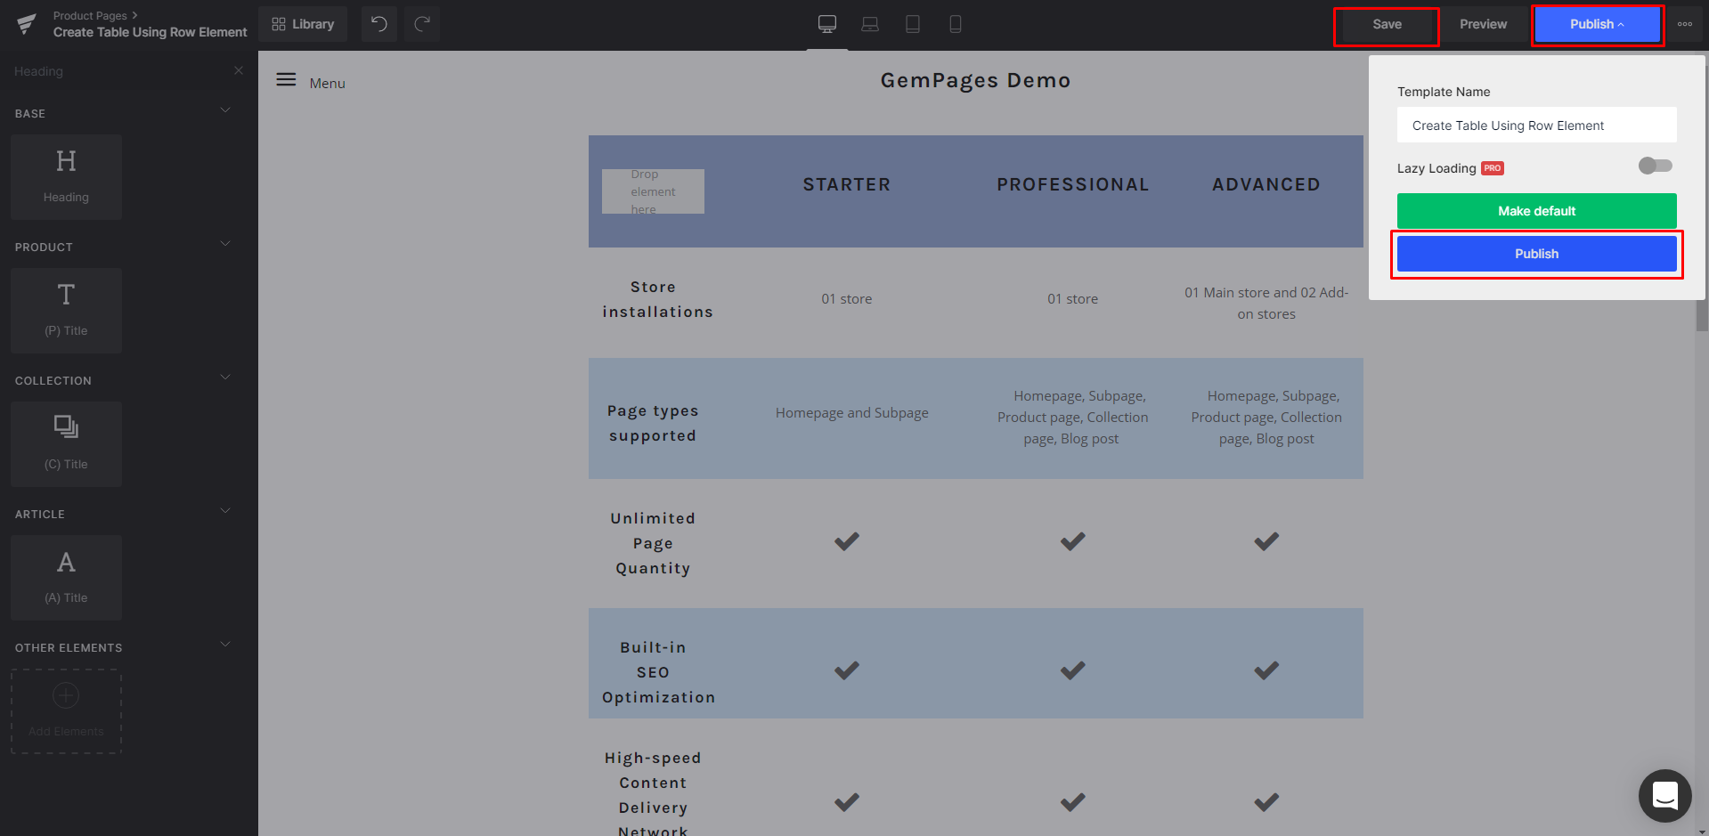This screenshot has width=1709, height=836.
Task: Click the Drop element here placeholder
Action: [x=653, y=191]
